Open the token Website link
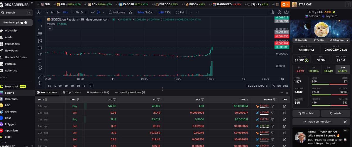 pyautogui.click(x=301, y=40)
